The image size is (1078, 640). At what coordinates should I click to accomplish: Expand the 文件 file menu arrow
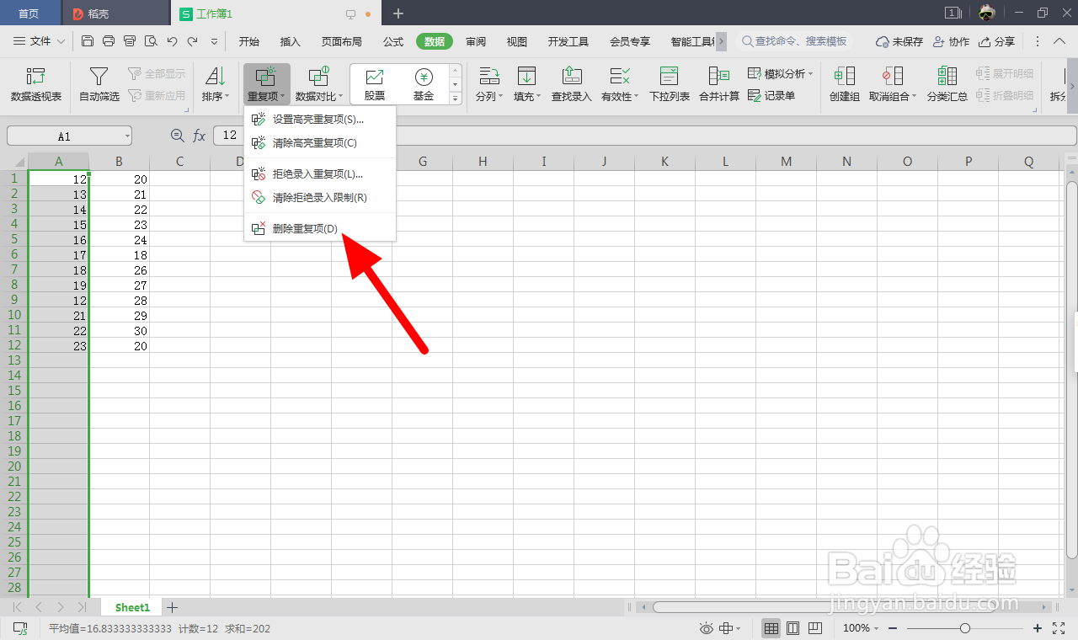tap(61, 41)
